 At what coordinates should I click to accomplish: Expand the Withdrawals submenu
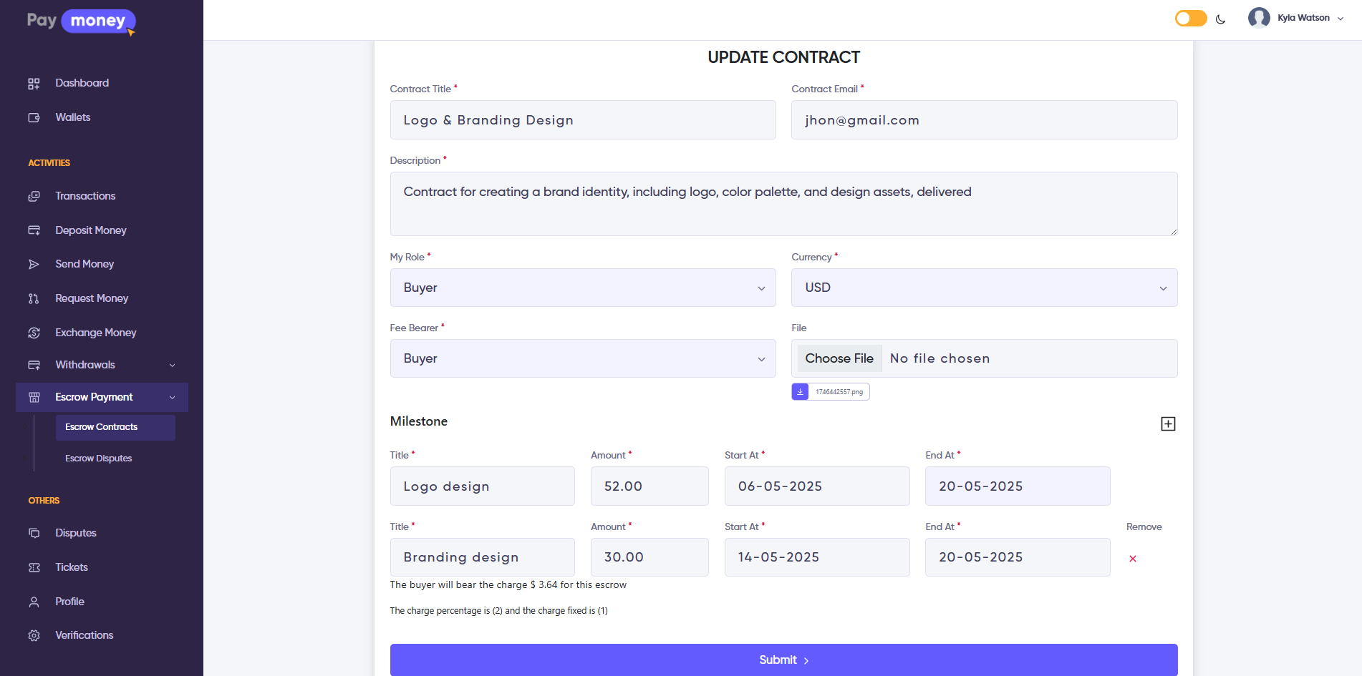coord(172,366)
